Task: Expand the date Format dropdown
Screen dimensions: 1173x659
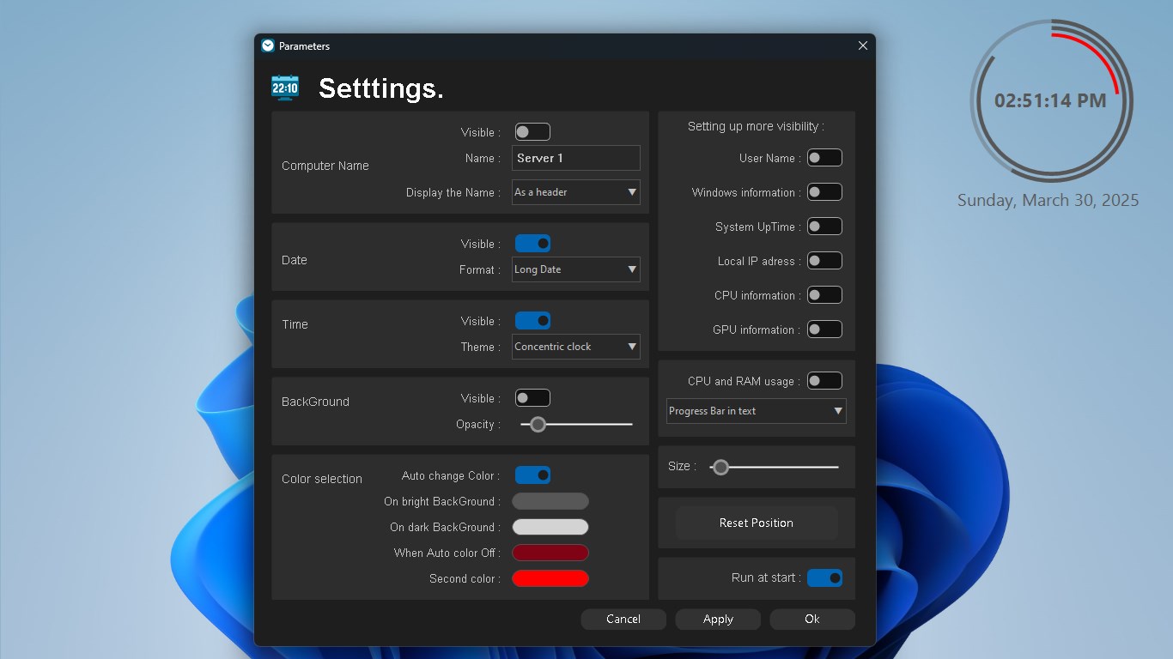Action: click(576, 269)
